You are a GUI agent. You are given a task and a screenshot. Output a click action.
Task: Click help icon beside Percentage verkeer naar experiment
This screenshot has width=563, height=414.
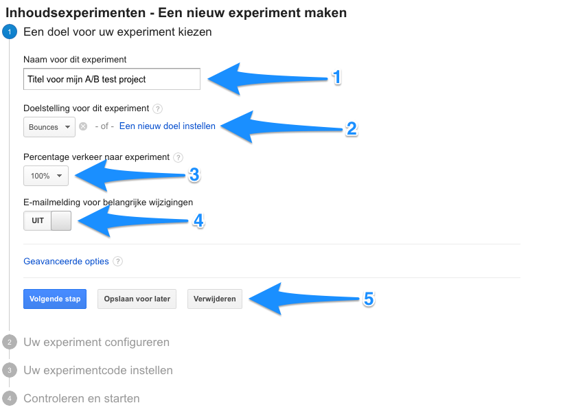[x=179, y=157]
